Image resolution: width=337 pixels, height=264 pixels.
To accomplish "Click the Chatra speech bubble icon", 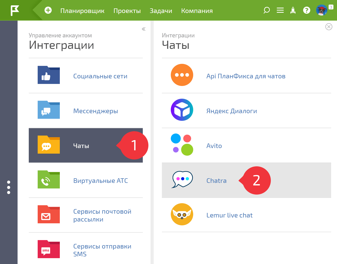I will tap(182, 179).
